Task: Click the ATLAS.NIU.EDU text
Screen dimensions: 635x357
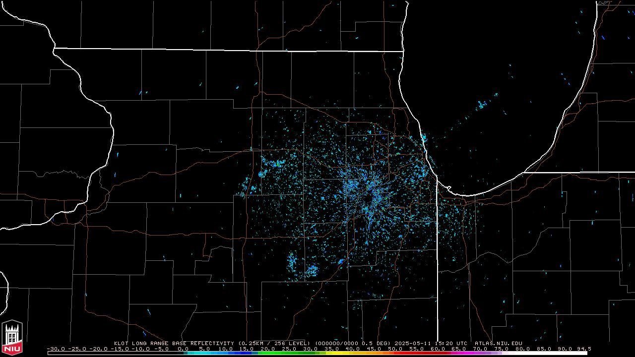Action: (x=498, y=343)
